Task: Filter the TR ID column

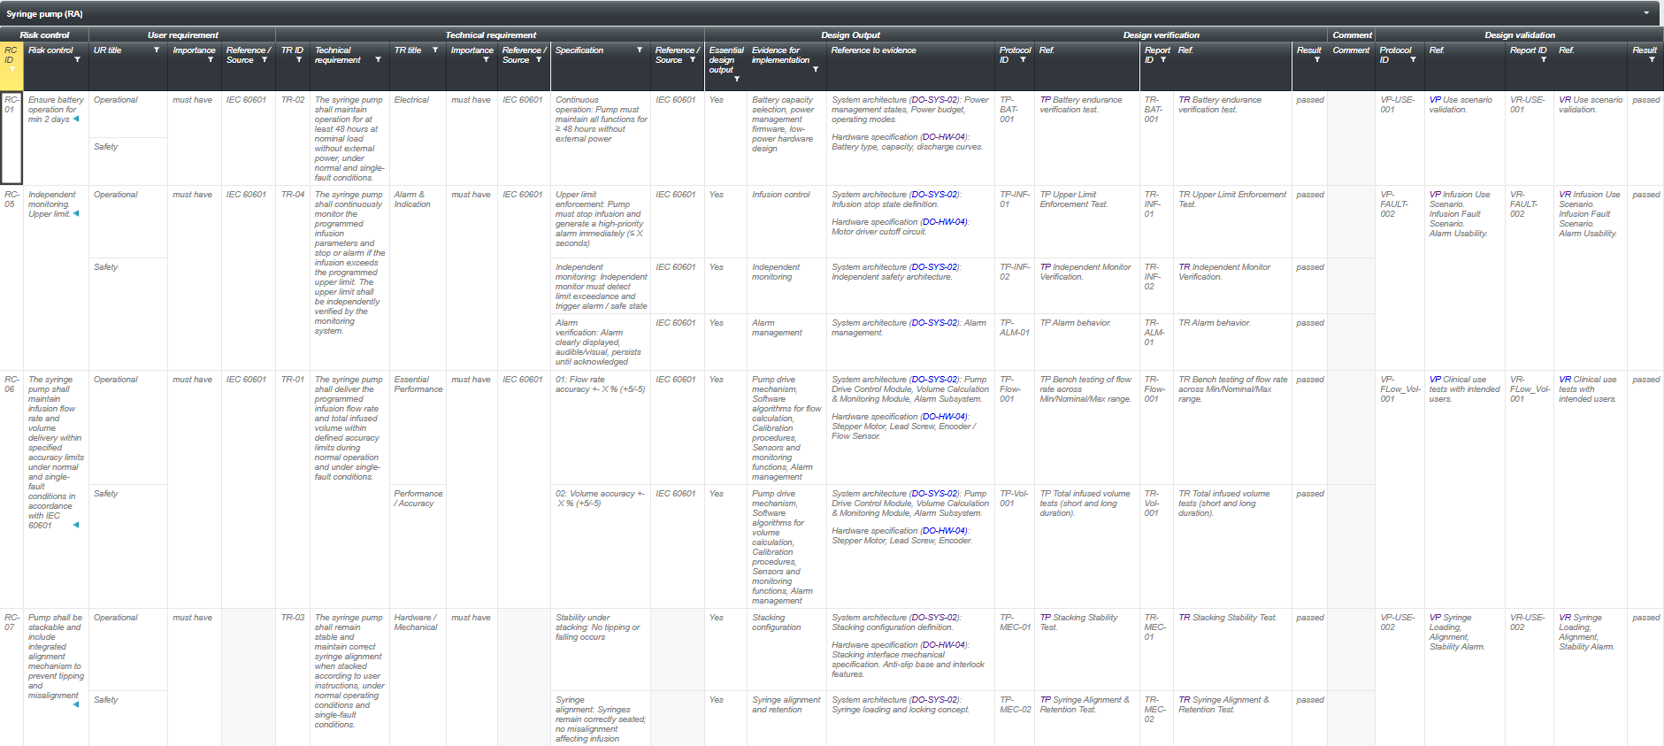Action: (298, 60)
